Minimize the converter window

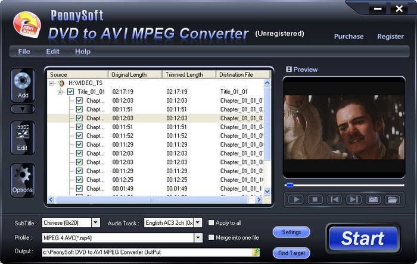(x=378, y=10)
